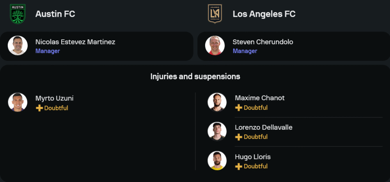The height and width of the screenshot is (182, 390).
Task: Select the Nicolas Estevez Martinez name
Action: tap(75, 42)
